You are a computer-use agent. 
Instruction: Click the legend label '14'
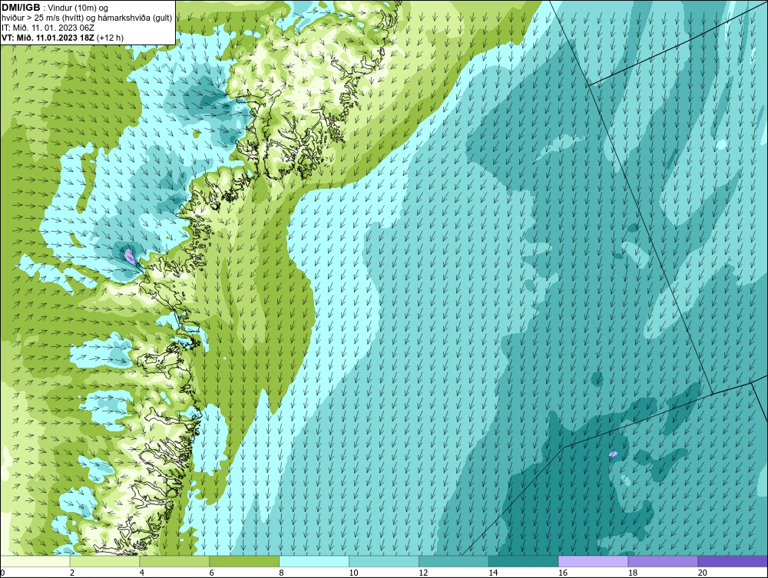pyautogui.click(x=493, y=573)
